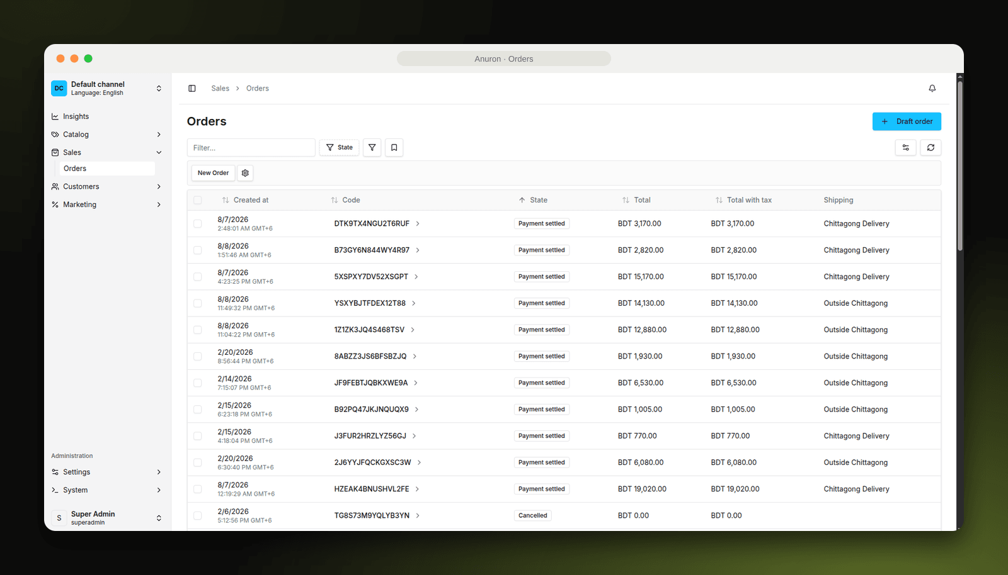Click the Marketing percent icon

55,204
